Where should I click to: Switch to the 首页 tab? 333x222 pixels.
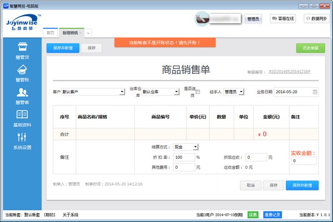(x=51, y=33)
